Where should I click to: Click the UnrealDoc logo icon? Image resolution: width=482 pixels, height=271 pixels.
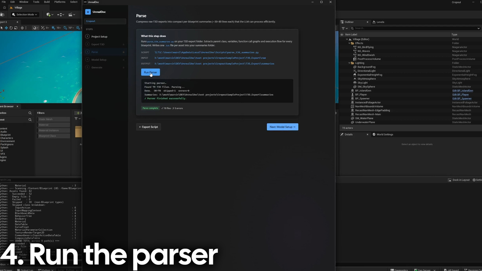click(88, 12)
